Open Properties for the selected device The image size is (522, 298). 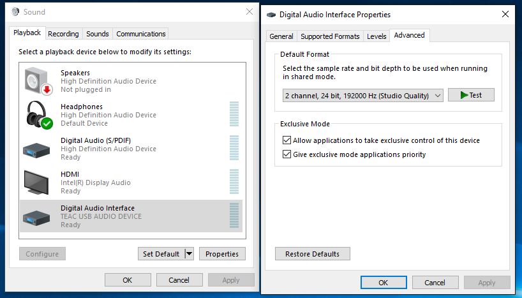pyautogui.click(x=222, y=254)
